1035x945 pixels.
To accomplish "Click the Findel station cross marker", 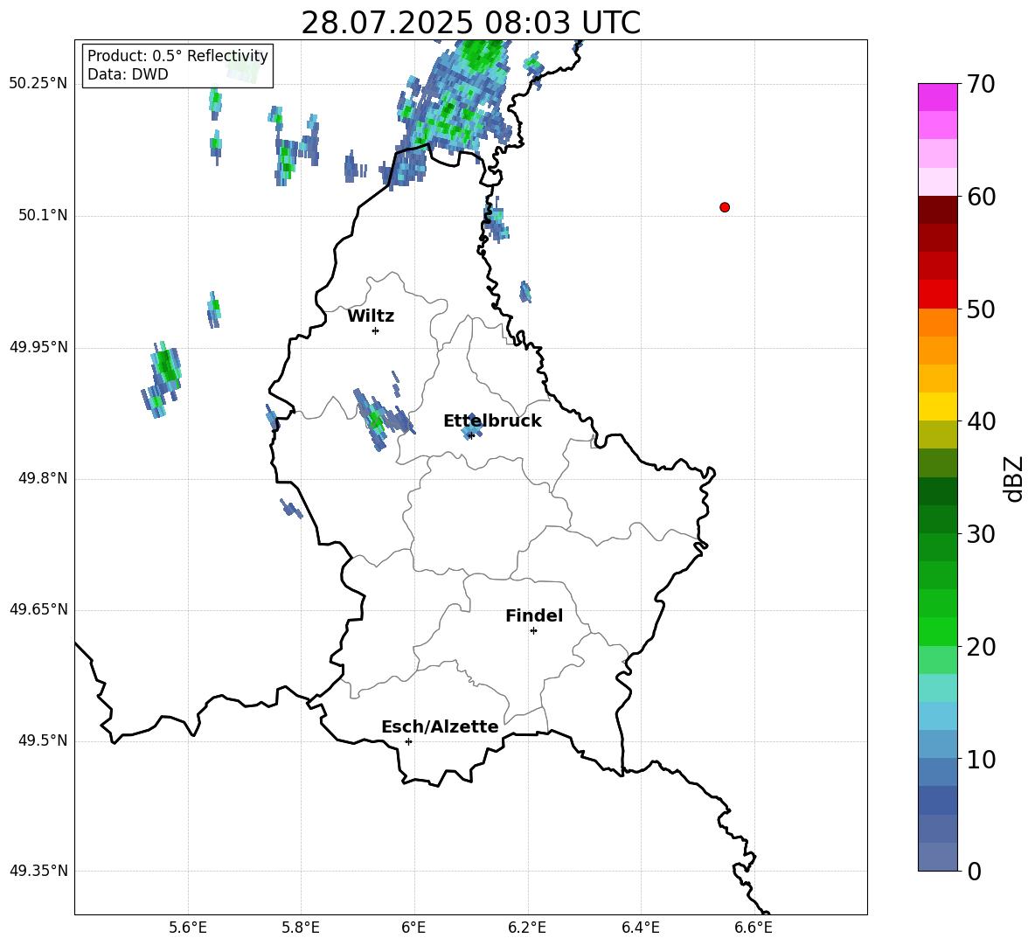I will click(533, 631).
